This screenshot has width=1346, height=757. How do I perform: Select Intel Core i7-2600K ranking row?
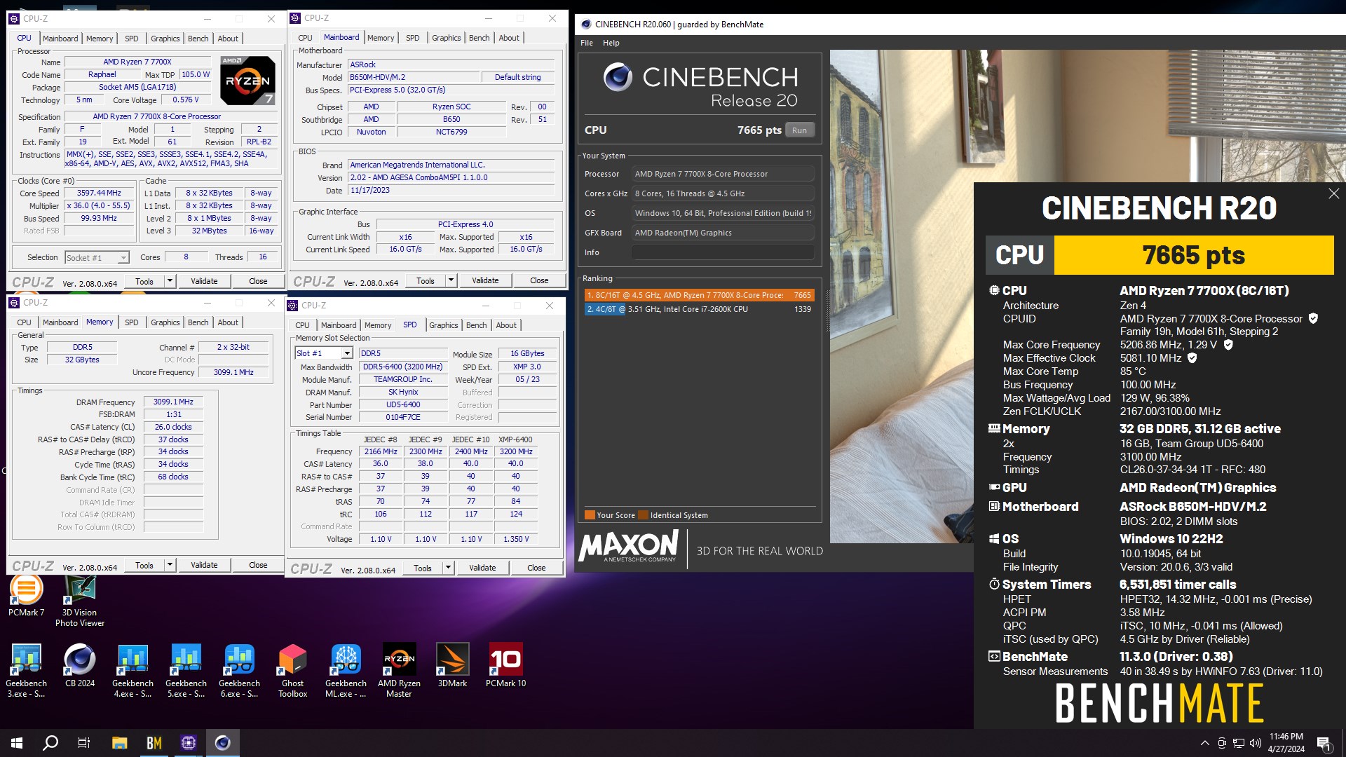click(699, 309)
